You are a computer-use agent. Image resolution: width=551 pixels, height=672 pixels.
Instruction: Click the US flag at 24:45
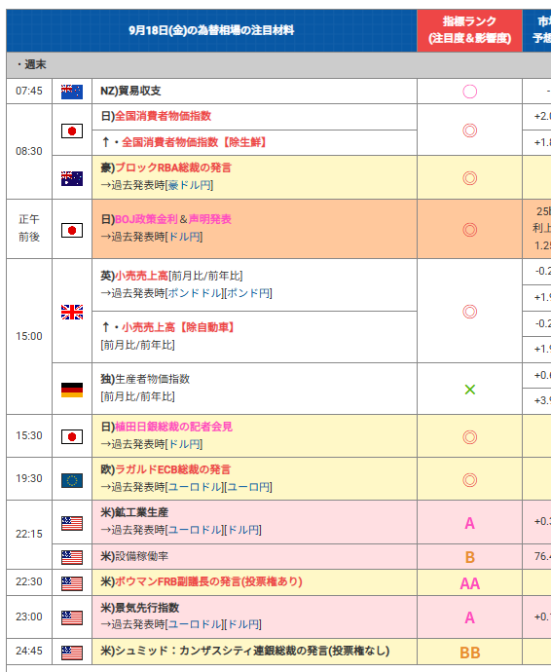point(72,653)
